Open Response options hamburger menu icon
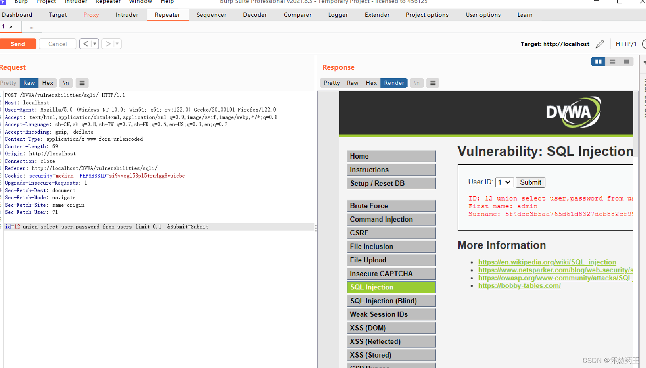The height and width of the screenshot is (368, 646). [x=433, y=83]
